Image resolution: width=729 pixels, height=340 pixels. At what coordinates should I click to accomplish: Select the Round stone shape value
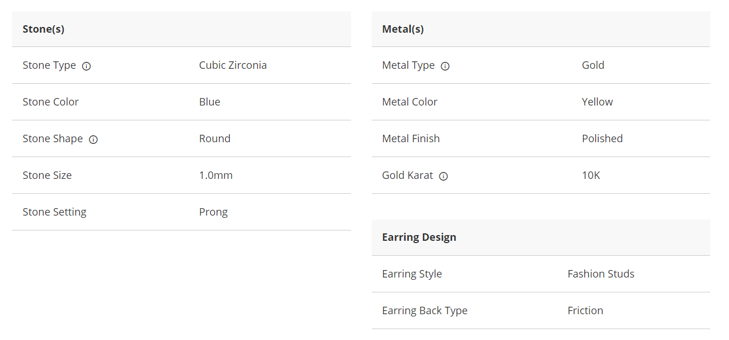[x=214, y=138]
